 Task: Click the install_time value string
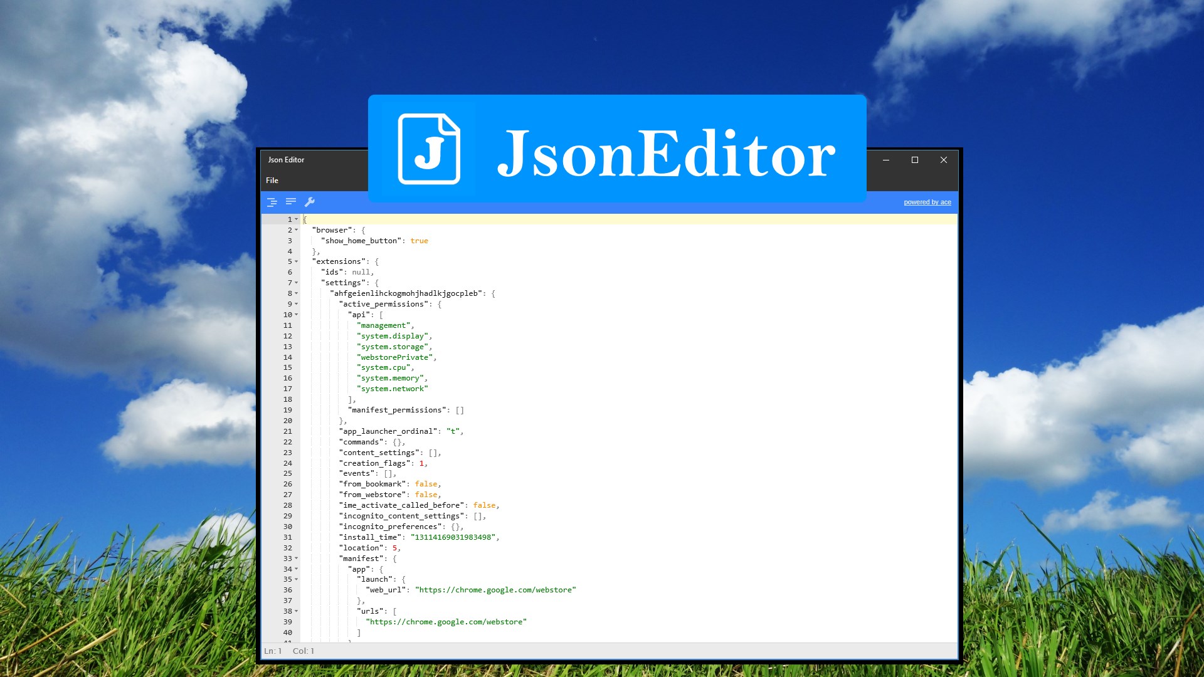(453, 537)
